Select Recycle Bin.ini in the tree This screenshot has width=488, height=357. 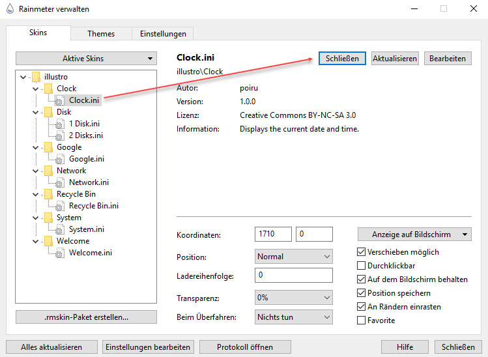(x=94, y=206)
